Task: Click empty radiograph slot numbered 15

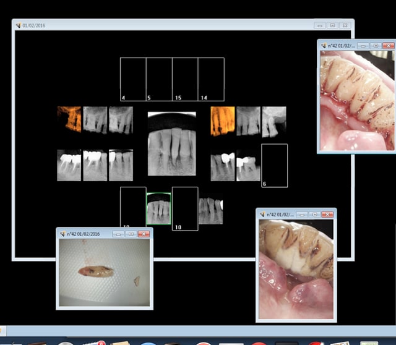Action: [184, 79]
